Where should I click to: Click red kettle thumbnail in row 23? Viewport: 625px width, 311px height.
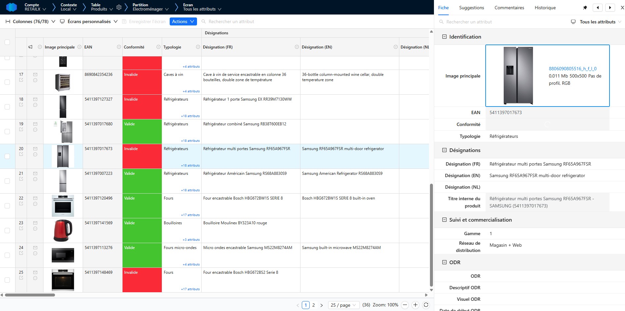[63, 231]
